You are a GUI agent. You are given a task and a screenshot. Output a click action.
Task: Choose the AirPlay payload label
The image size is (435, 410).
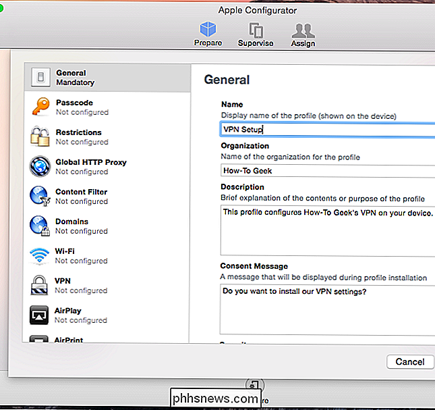(x=67, y=311)
